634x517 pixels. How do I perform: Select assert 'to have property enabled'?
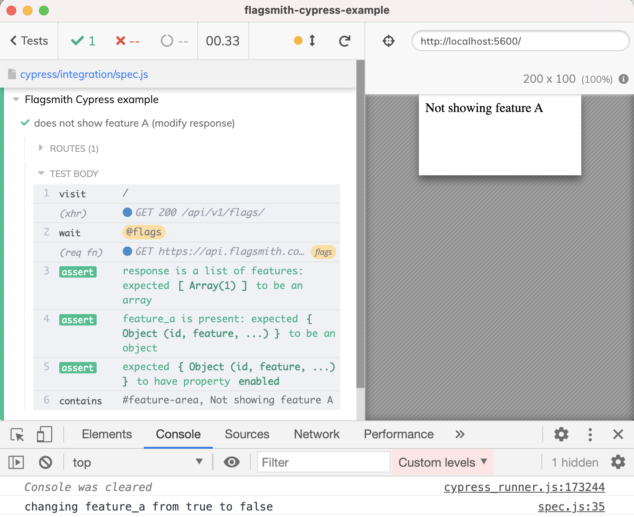(187, 374)
